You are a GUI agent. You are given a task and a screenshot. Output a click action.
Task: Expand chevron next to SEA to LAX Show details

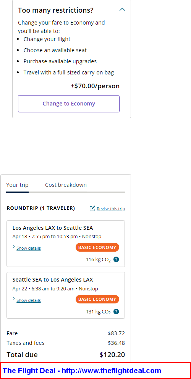click(14, 299)
